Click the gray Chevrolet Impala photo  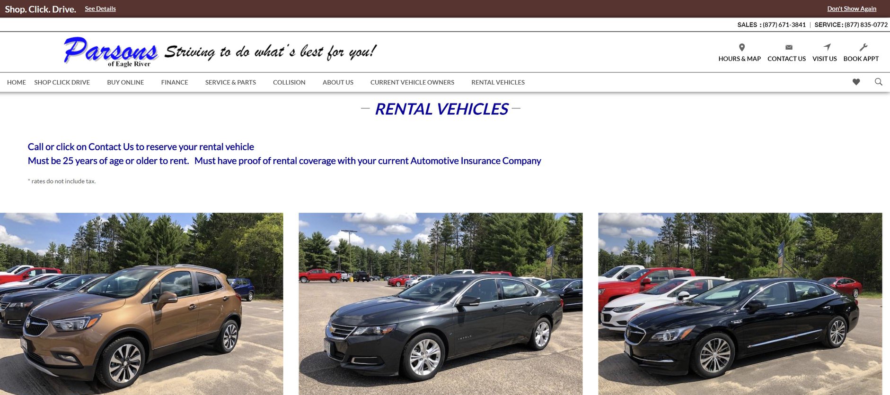click(441, 304)
